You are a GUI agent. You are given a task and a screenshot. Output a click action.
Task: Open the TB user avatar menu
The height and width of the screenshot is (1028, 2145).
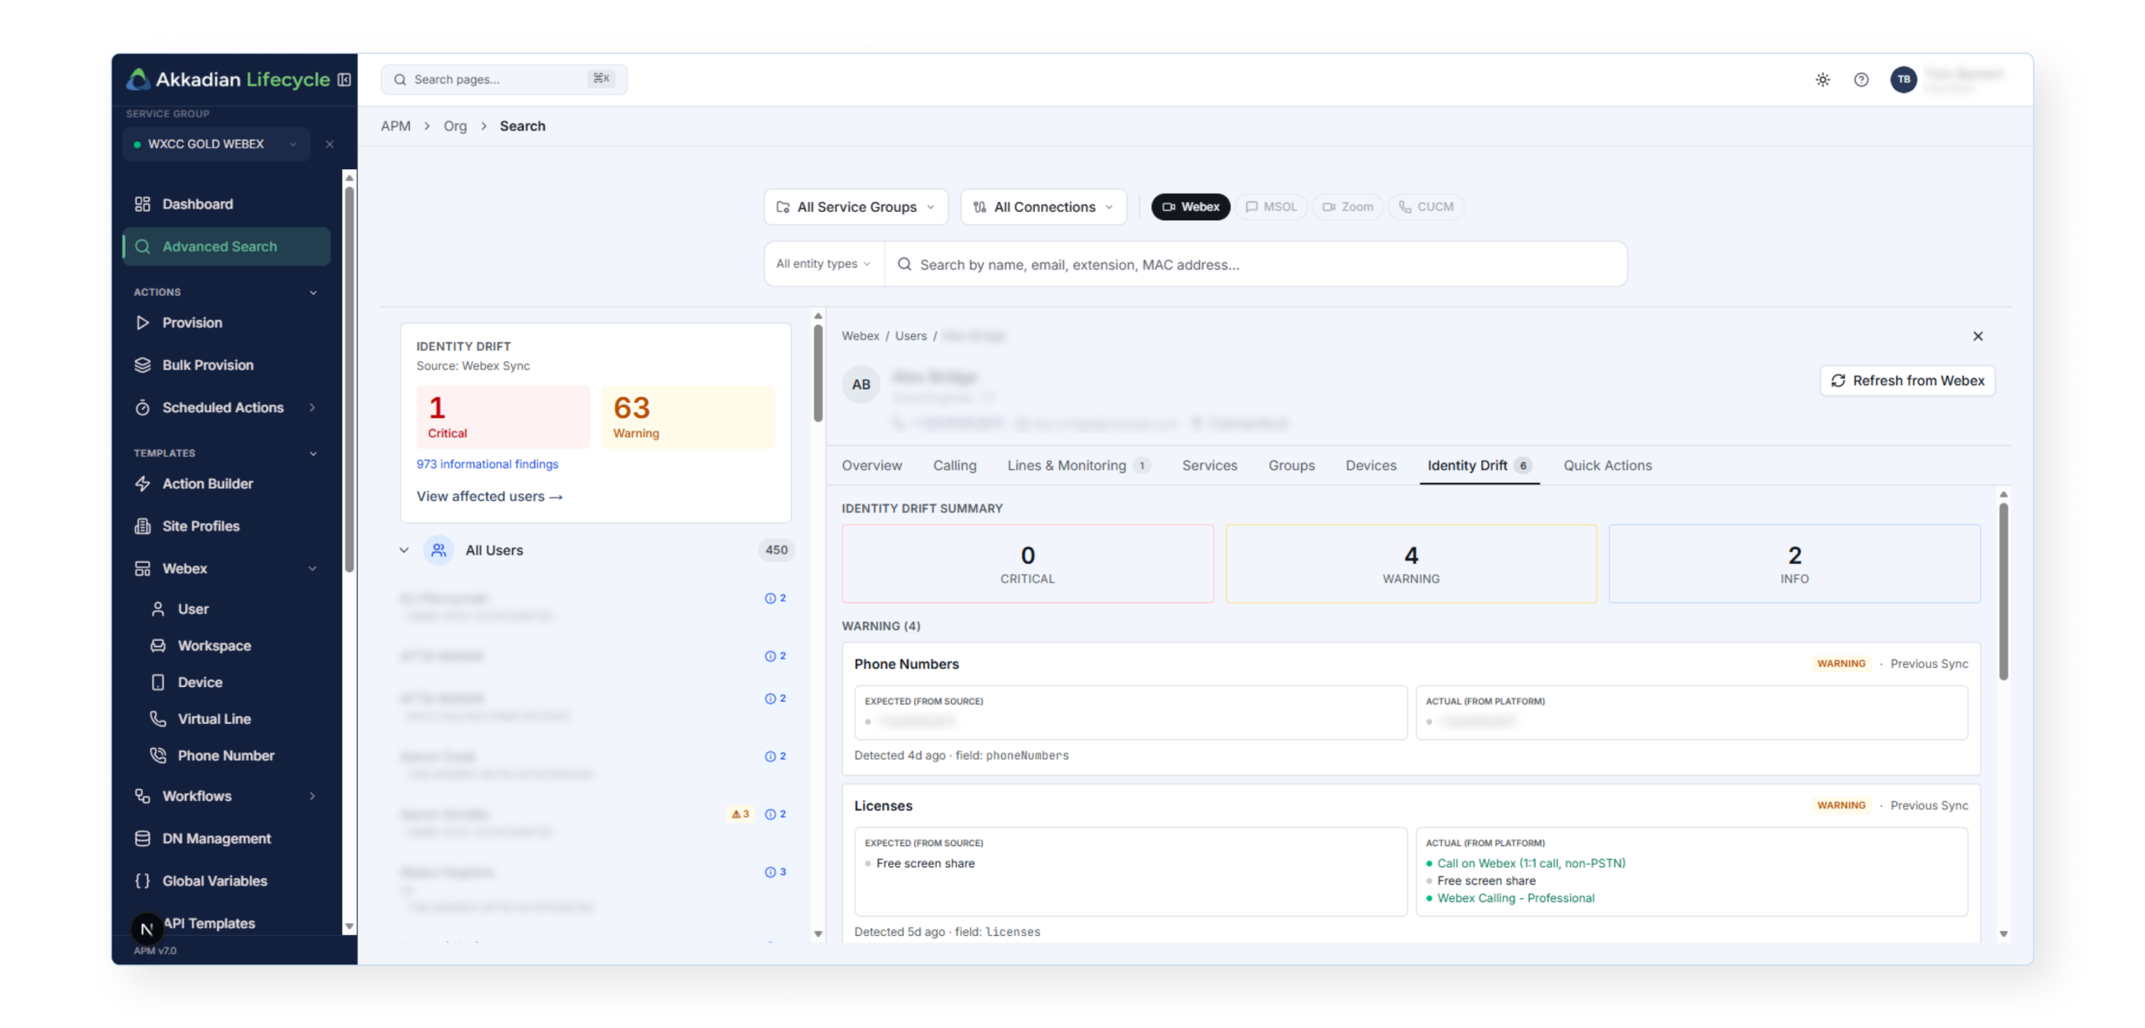click(1903, 80)
